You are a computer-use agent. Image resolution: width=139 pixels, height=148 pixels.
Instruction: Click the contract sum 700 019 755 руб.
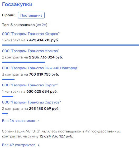point(44,74)
